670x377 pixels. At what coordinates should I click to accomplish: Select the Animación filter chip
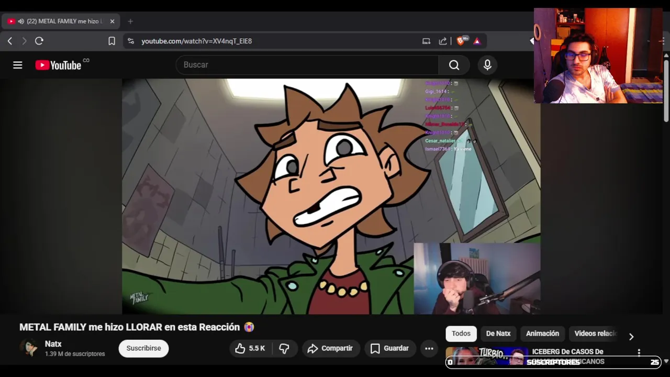(x=542, y=334)
